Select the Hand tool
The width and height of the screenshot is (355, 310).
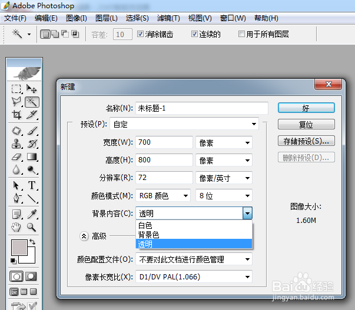pos(16,227)
